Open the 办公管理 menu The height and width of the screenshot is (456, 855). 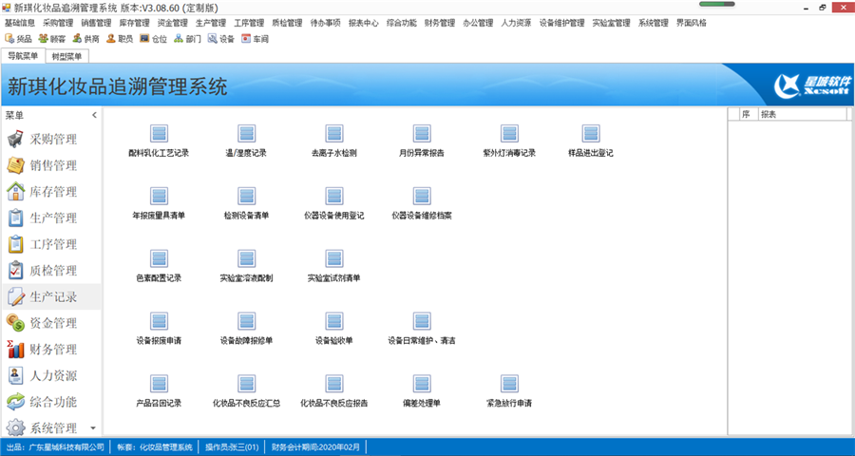[x=478, y=23]
